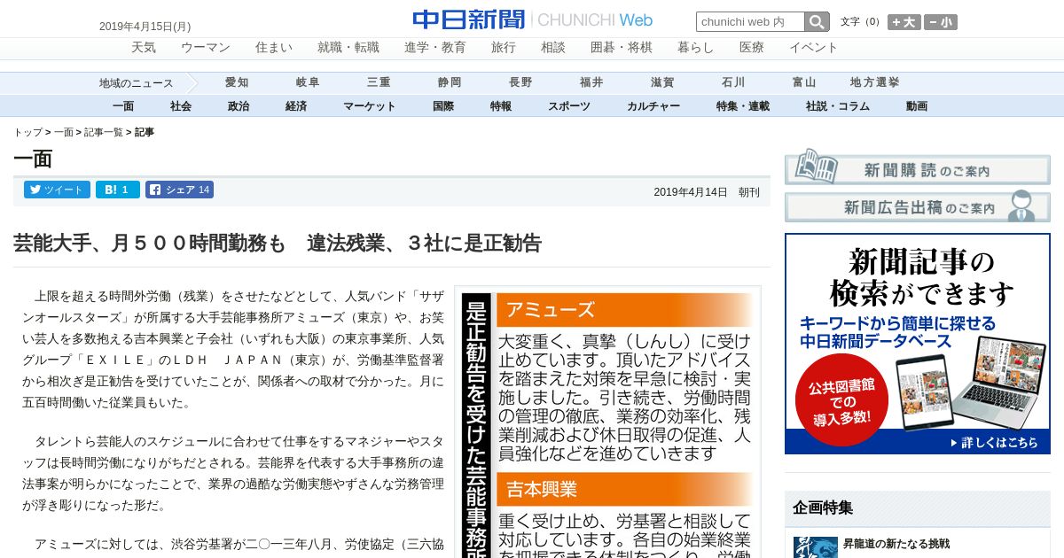Open 暮らし section
Screen dimensions: 1064x558
(696, 48)
